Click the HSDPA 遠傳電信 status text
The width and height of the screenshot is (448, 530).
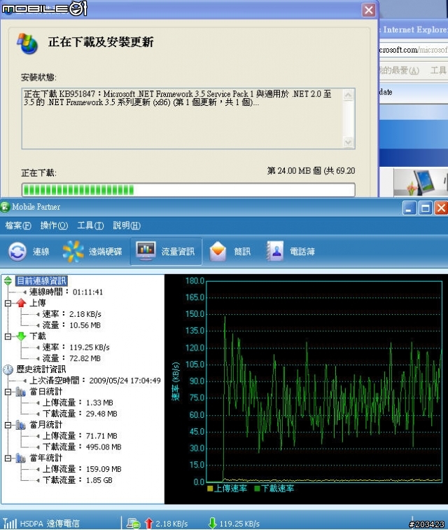click(50, 524)
